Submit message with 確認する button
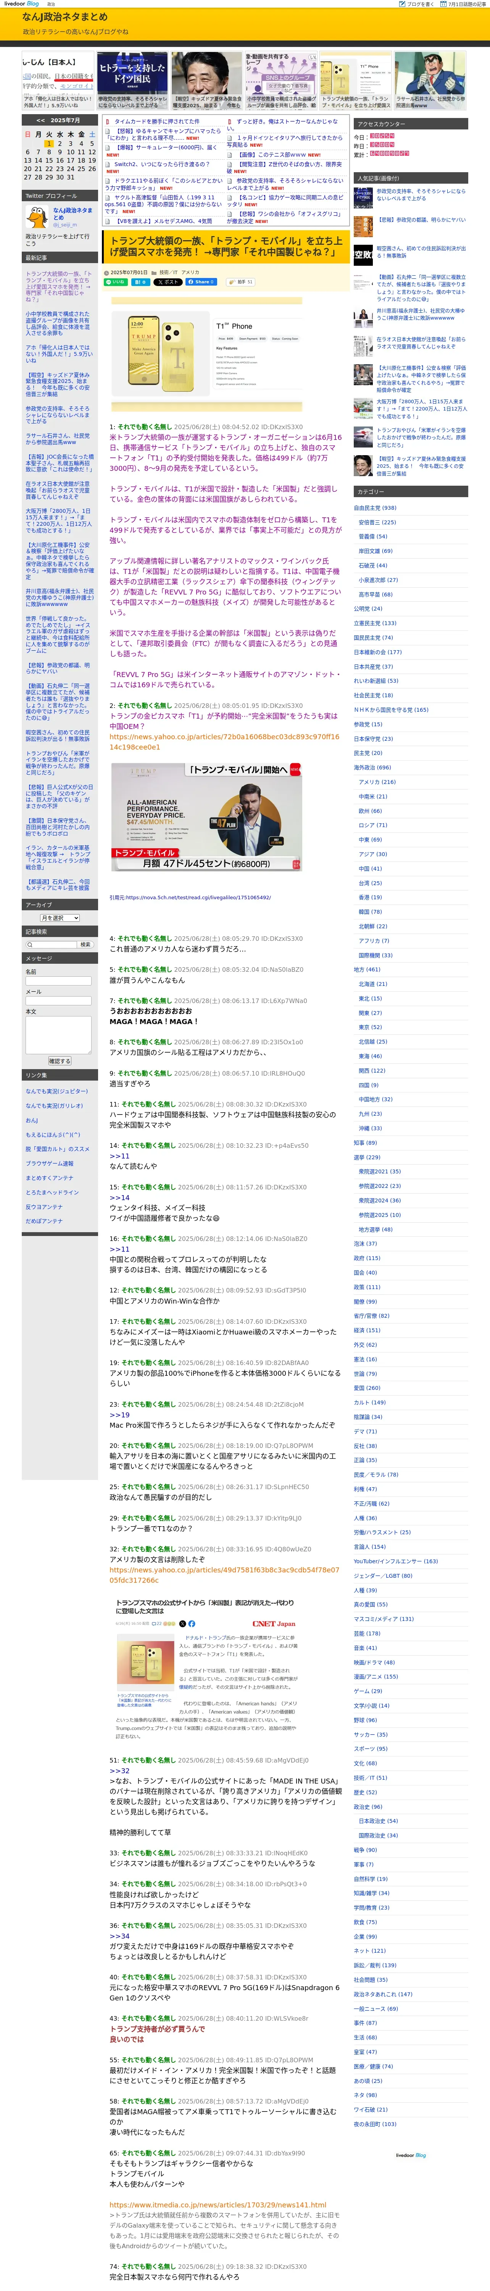 pos(59,1061)
